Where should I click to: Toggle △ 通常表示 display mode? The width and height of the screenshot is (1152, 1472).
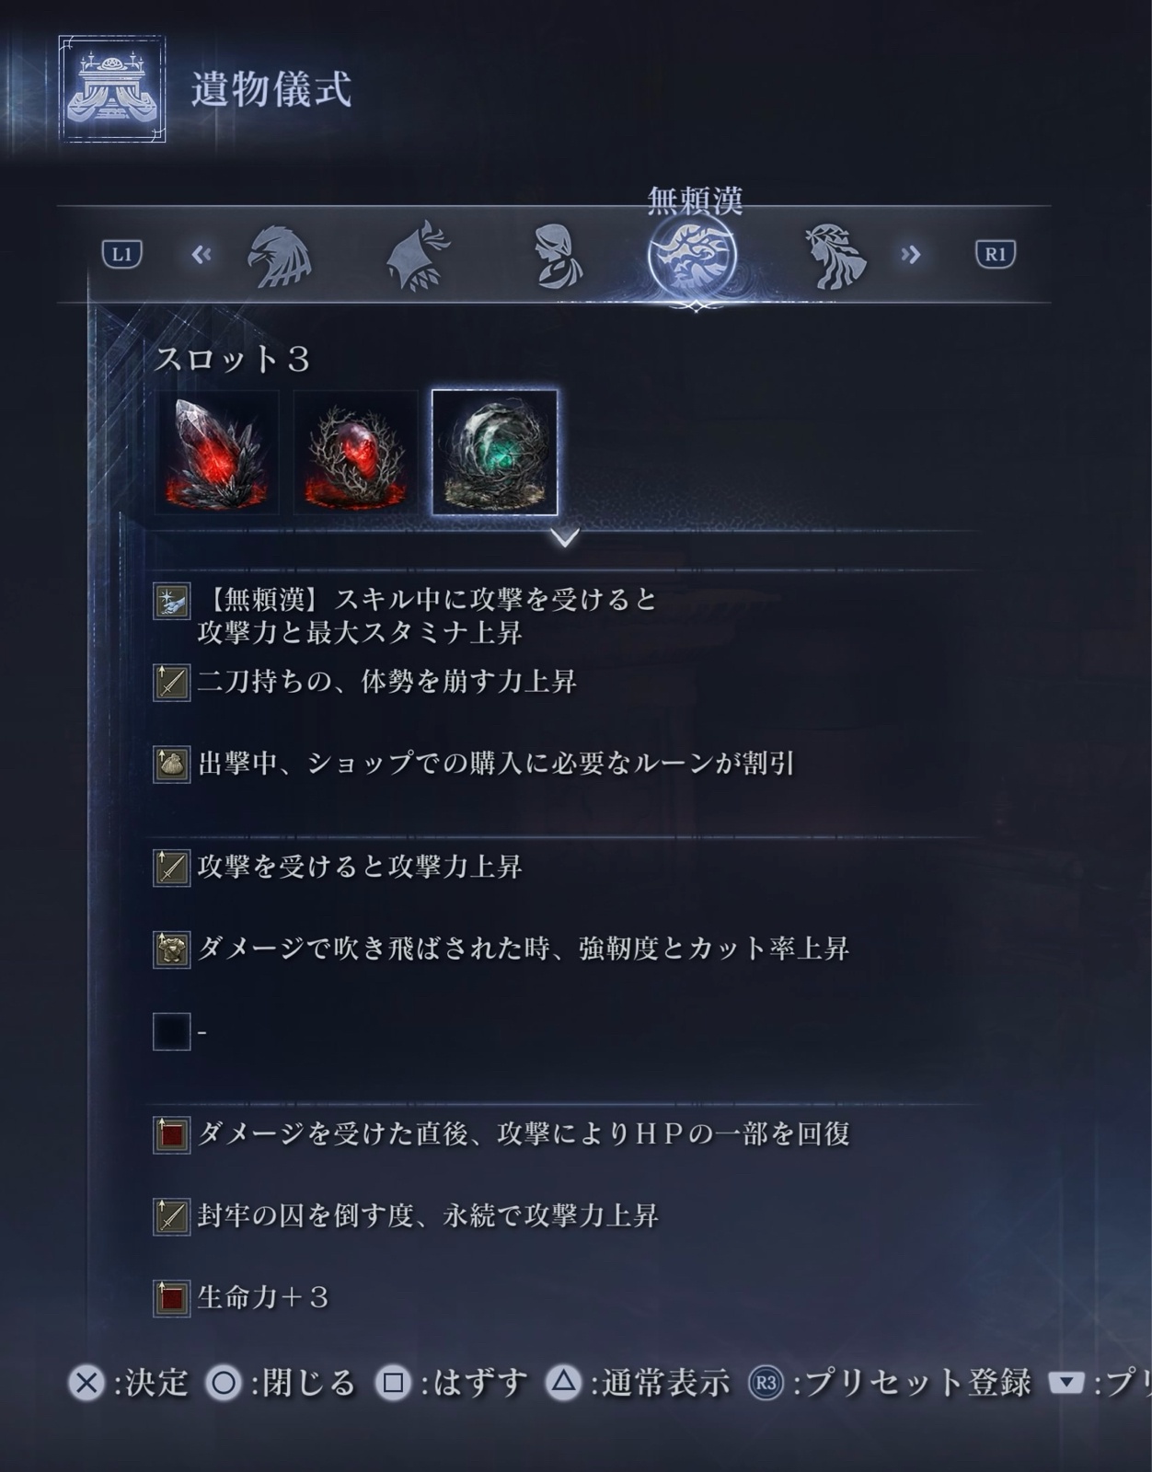(638, 1383)
